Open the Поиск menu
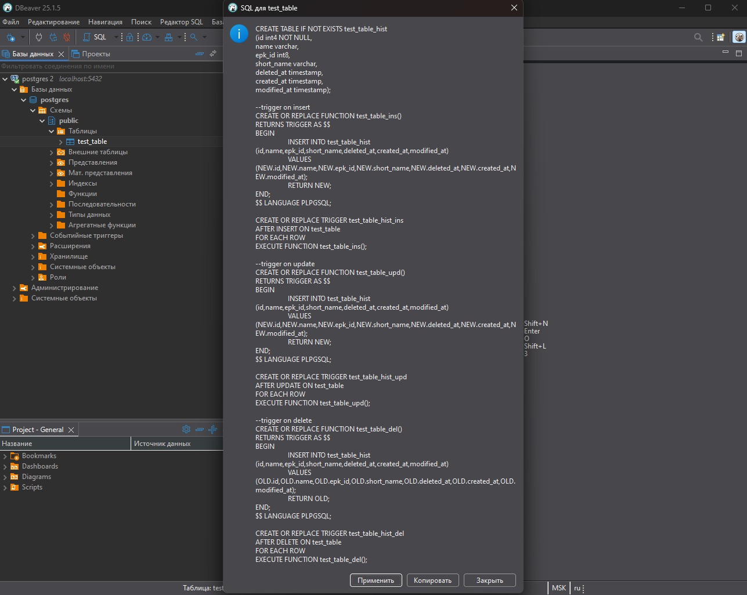This screenshot has height=595, width=747. (x=141, y=22)
